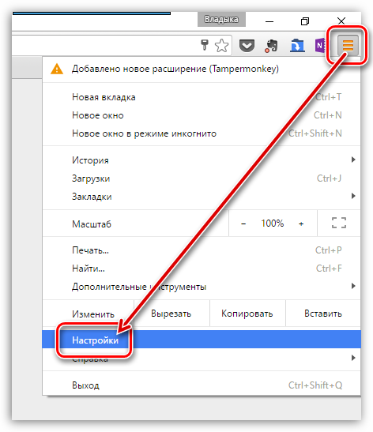Click the 100% zoom value
Viewport: 373px width, 432px height.
click(273, 224)
